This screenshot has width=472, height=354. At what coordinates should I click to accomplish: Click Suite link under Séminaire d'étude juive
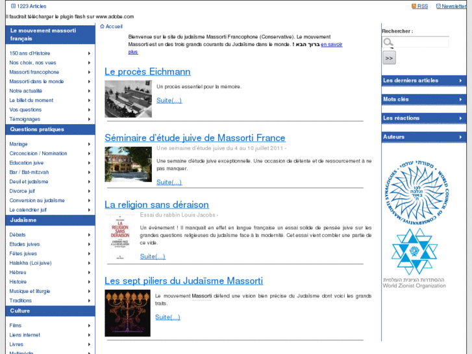tap(169, 182)
